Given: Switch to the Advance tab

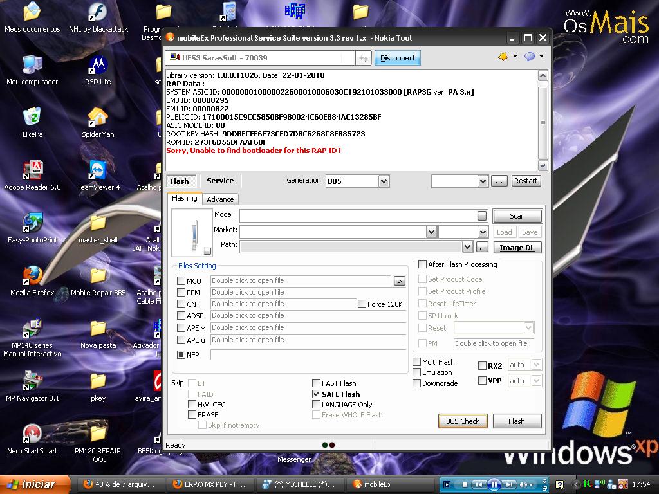Looking at the screenshot, I should pos(220,199).
